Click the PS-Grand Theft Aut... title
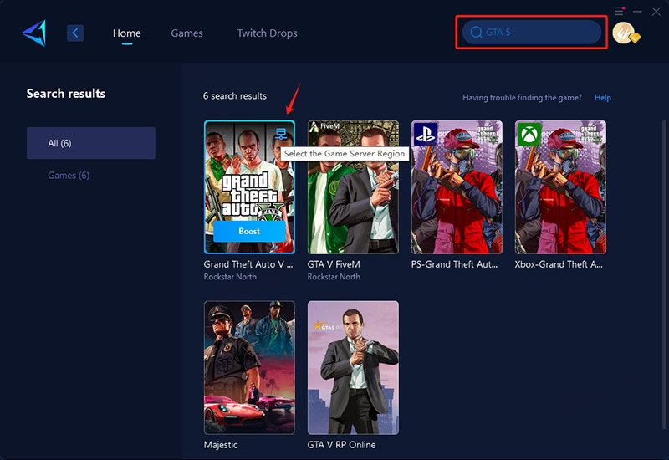 454,264
